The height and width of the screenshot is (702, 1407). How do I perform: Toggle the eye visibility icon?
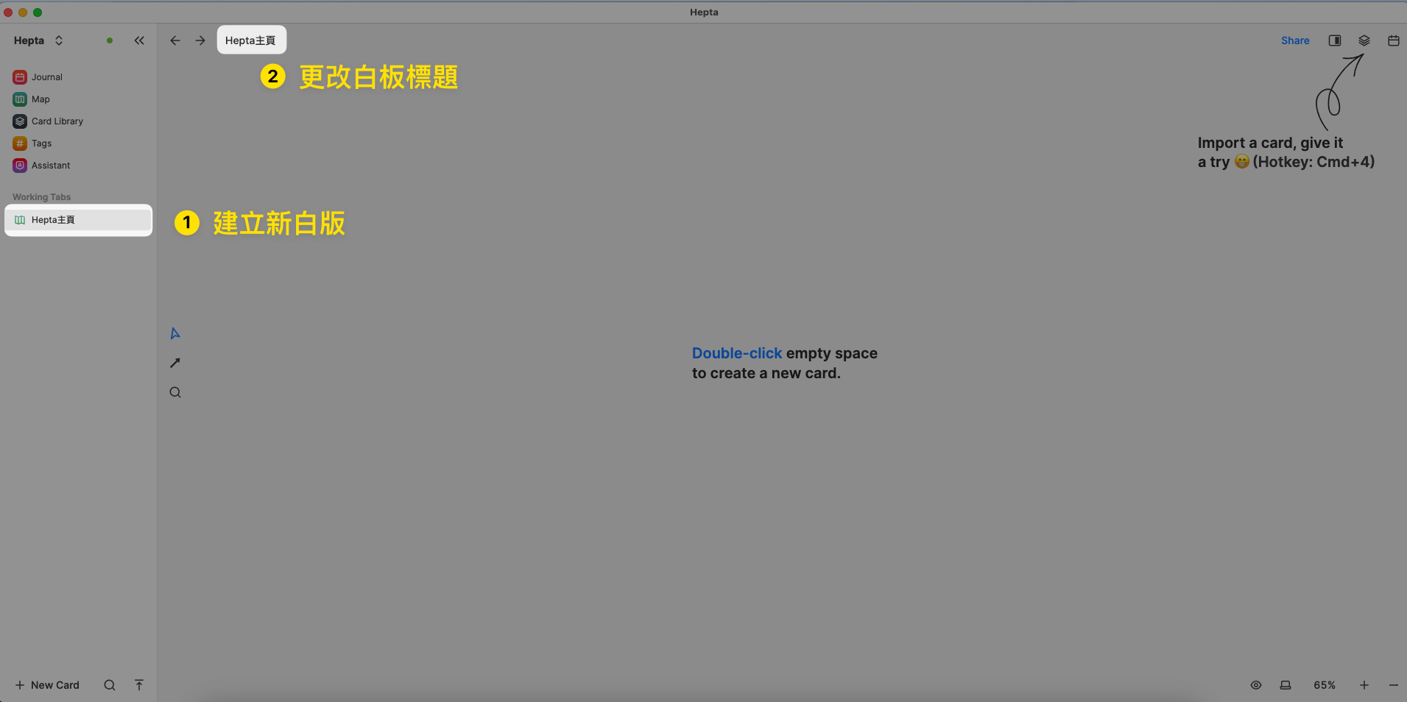click(1255, 685)
